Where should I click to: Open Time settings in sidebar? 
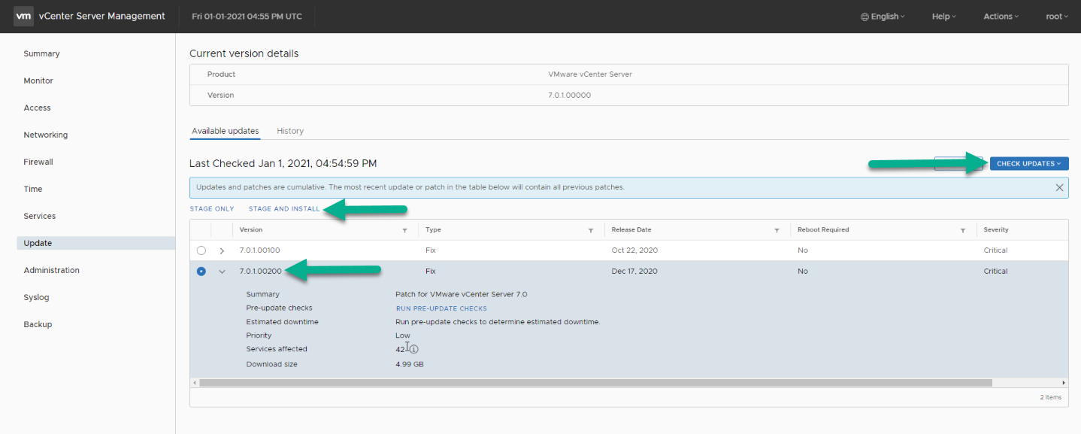click(33, 189)
